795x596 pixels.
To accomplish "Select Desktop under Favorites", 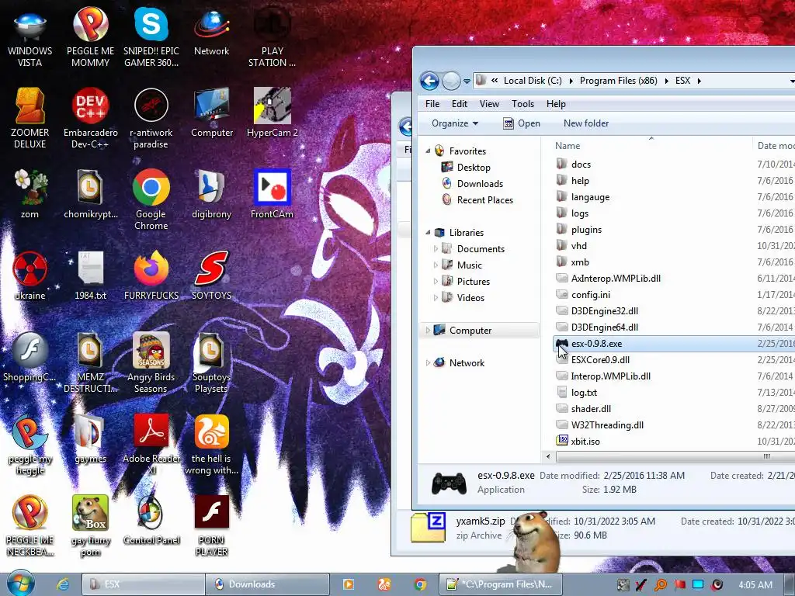I will tap(467, 168).
